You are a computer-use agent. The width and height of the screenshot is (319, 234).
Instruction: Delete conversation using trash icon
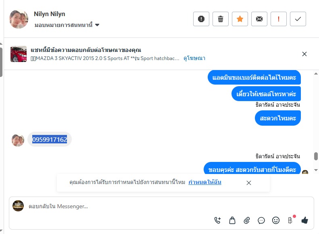[221, 19]
